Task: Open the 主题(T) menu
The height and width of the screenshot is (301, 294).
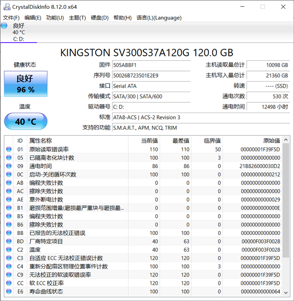Action: point(77,18)
